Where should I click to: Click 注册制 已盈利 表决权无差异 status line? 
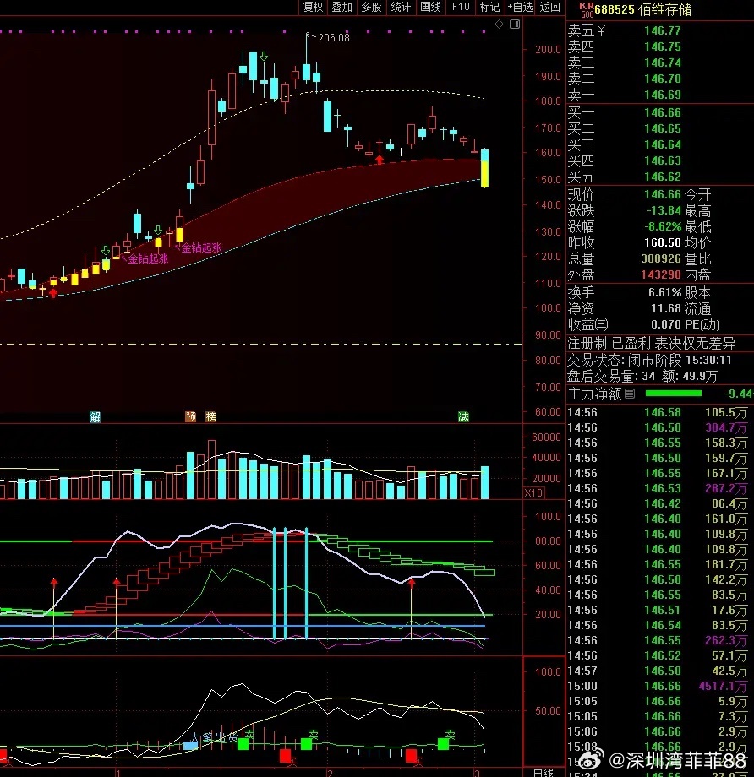pyautogui.click(x=652, y=343)
